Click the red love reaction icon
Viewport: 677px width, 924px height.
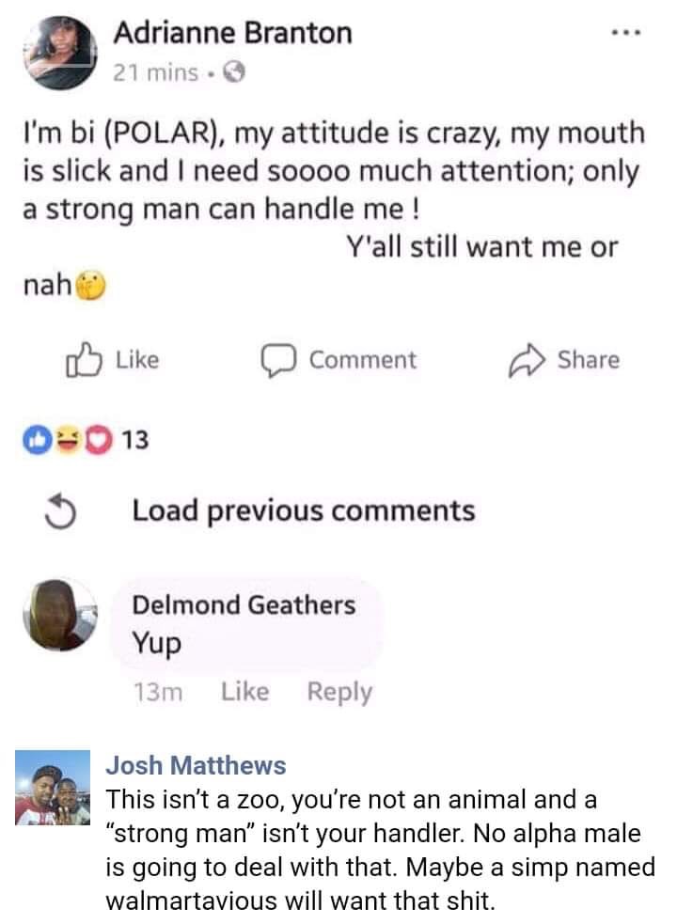click(x=98, y=440)
